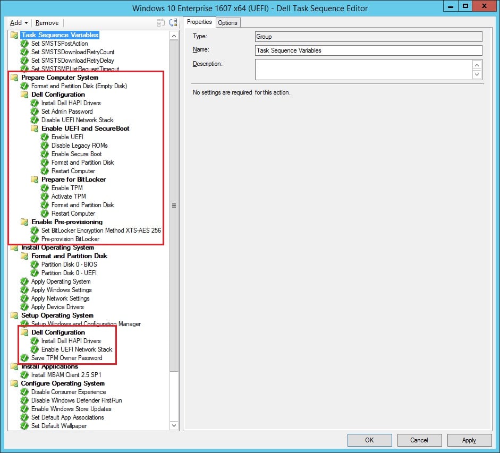Click the Apply button
This screenshot has width=500, height=453.
click(469, 440)
